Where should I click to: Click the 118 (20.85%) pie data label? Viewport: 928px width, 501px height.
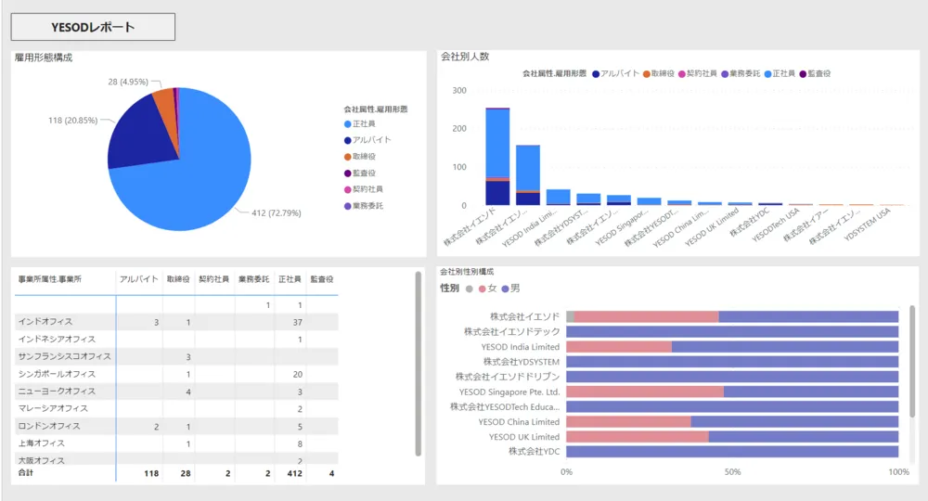click(x=72, y=120)
